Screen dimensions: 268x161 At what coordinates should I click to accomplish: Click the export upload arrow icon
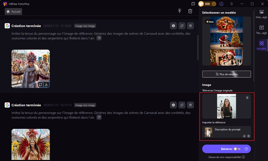coord(180,11)
